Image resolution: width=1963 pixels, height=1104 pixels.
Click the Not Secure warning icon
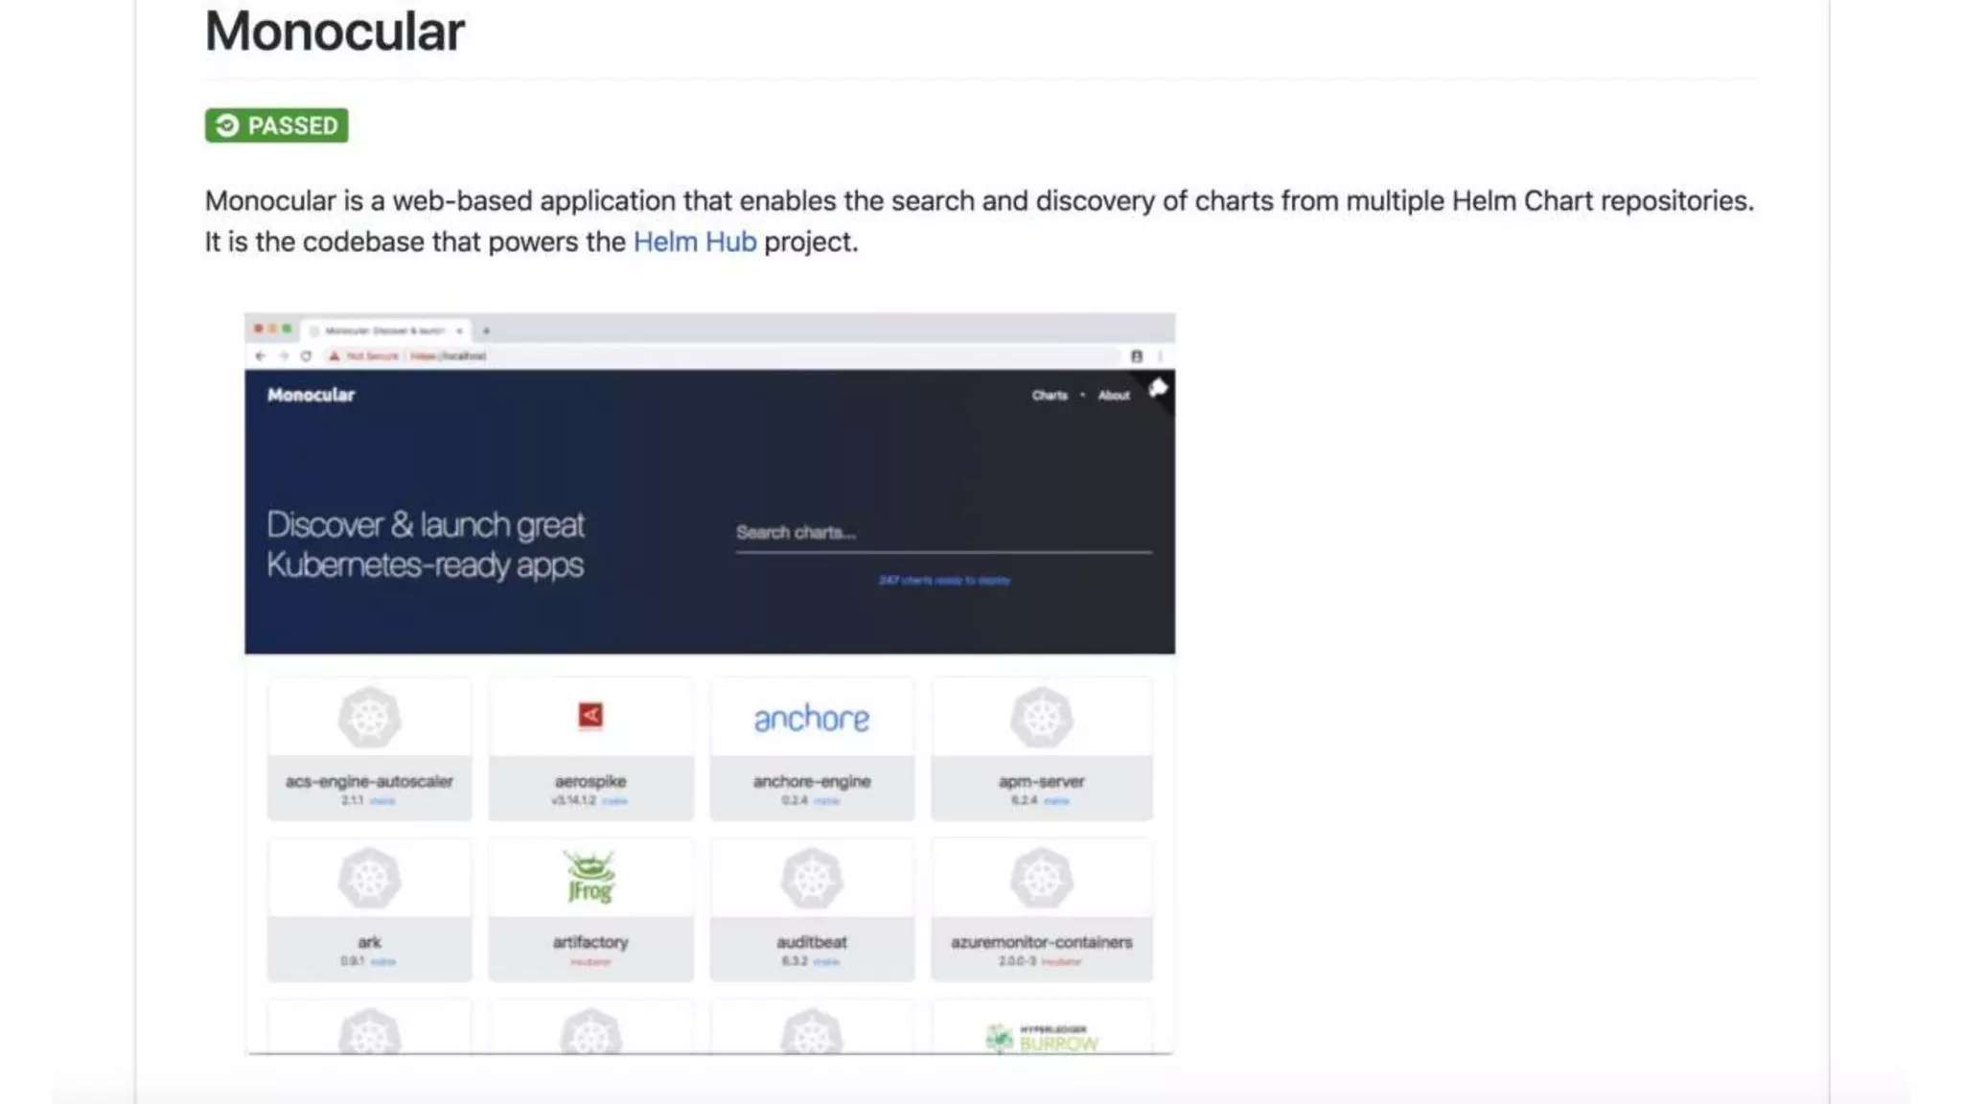click(x=335, y=356)
